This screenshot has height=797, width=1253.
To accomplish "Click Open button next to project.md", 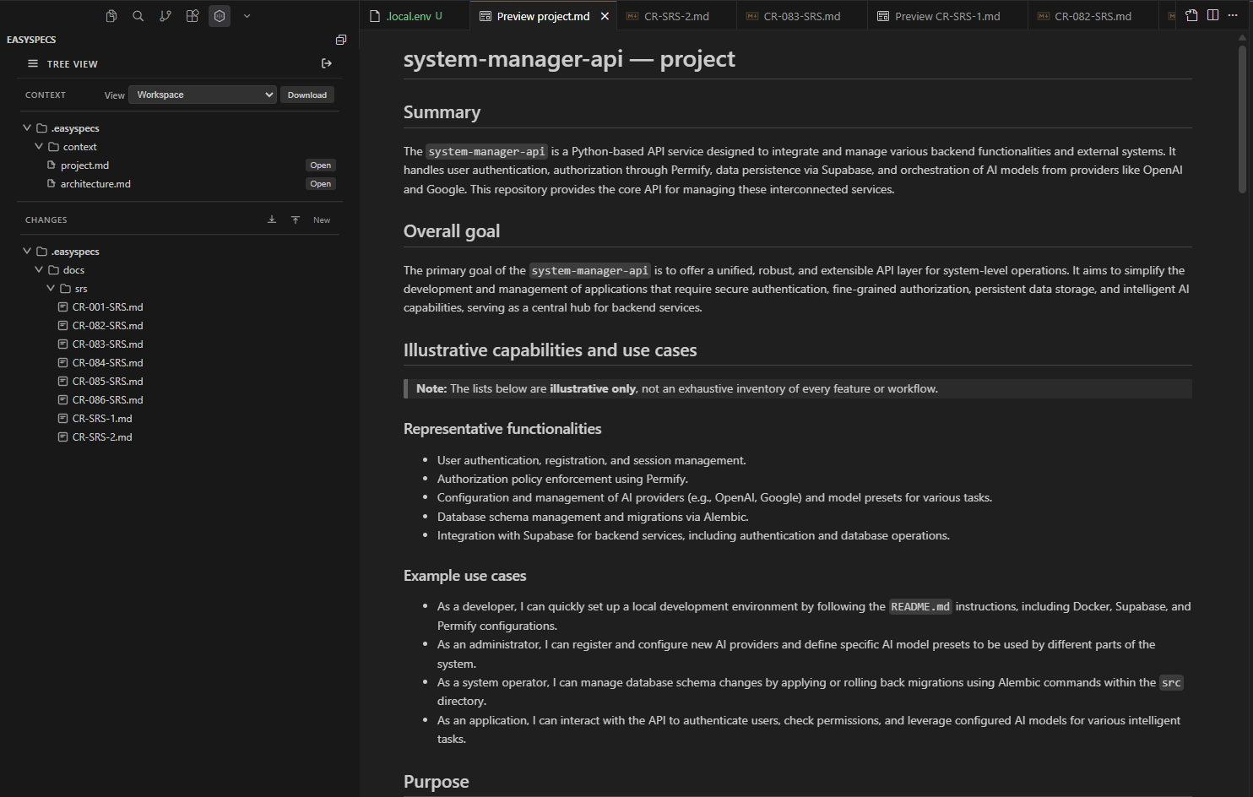I will (321, 165).
